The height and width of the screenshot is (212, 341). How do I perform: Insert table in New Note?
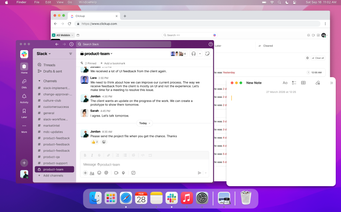coord(303,83)
